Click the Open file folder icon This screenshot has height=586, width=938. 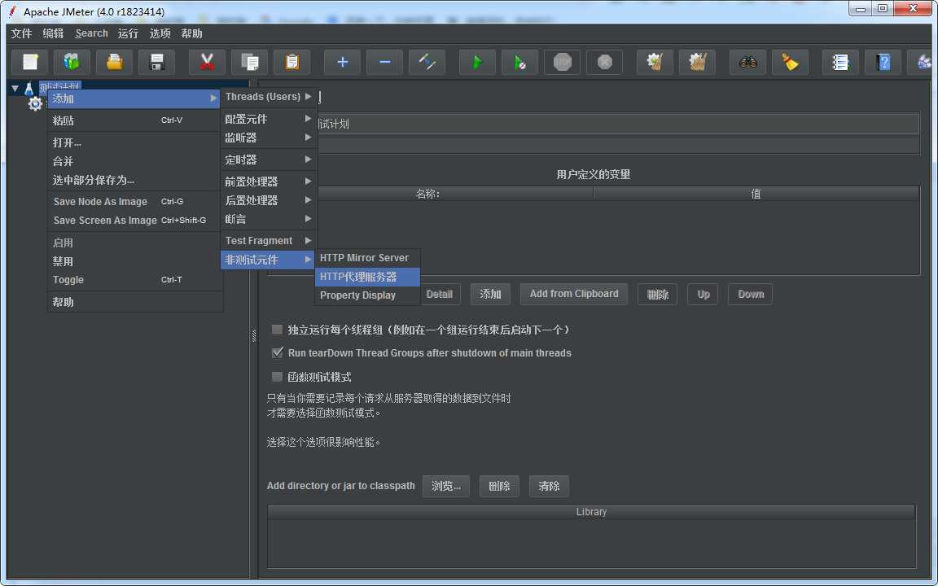coord(114,62)
